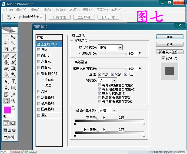Enable the 斜面和浮雕 checkbox
Viewport: 187px width, 154px height.
(x=39, y=73)
